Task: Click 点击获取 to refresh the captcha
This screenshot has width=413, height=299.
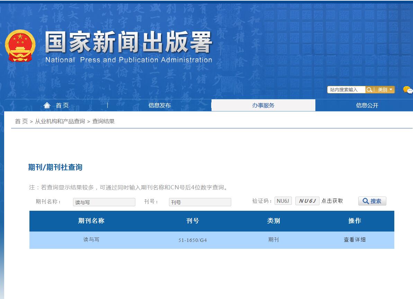Action: coord(333,201)
